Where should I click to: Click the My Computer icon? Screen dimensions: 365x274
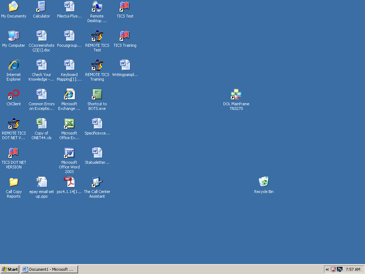pos(14,36)
